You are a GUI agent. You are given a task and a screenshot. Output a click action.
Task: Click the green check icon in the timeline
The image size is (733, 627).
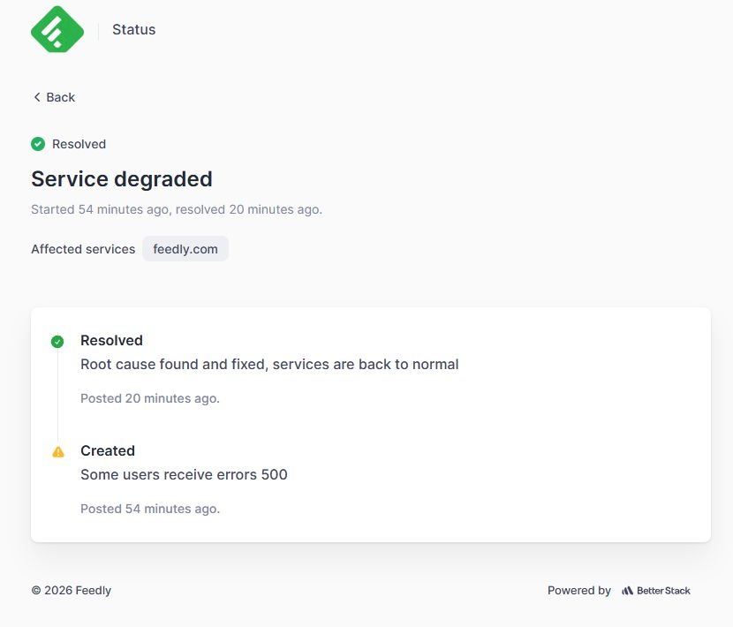pos(57,342)
